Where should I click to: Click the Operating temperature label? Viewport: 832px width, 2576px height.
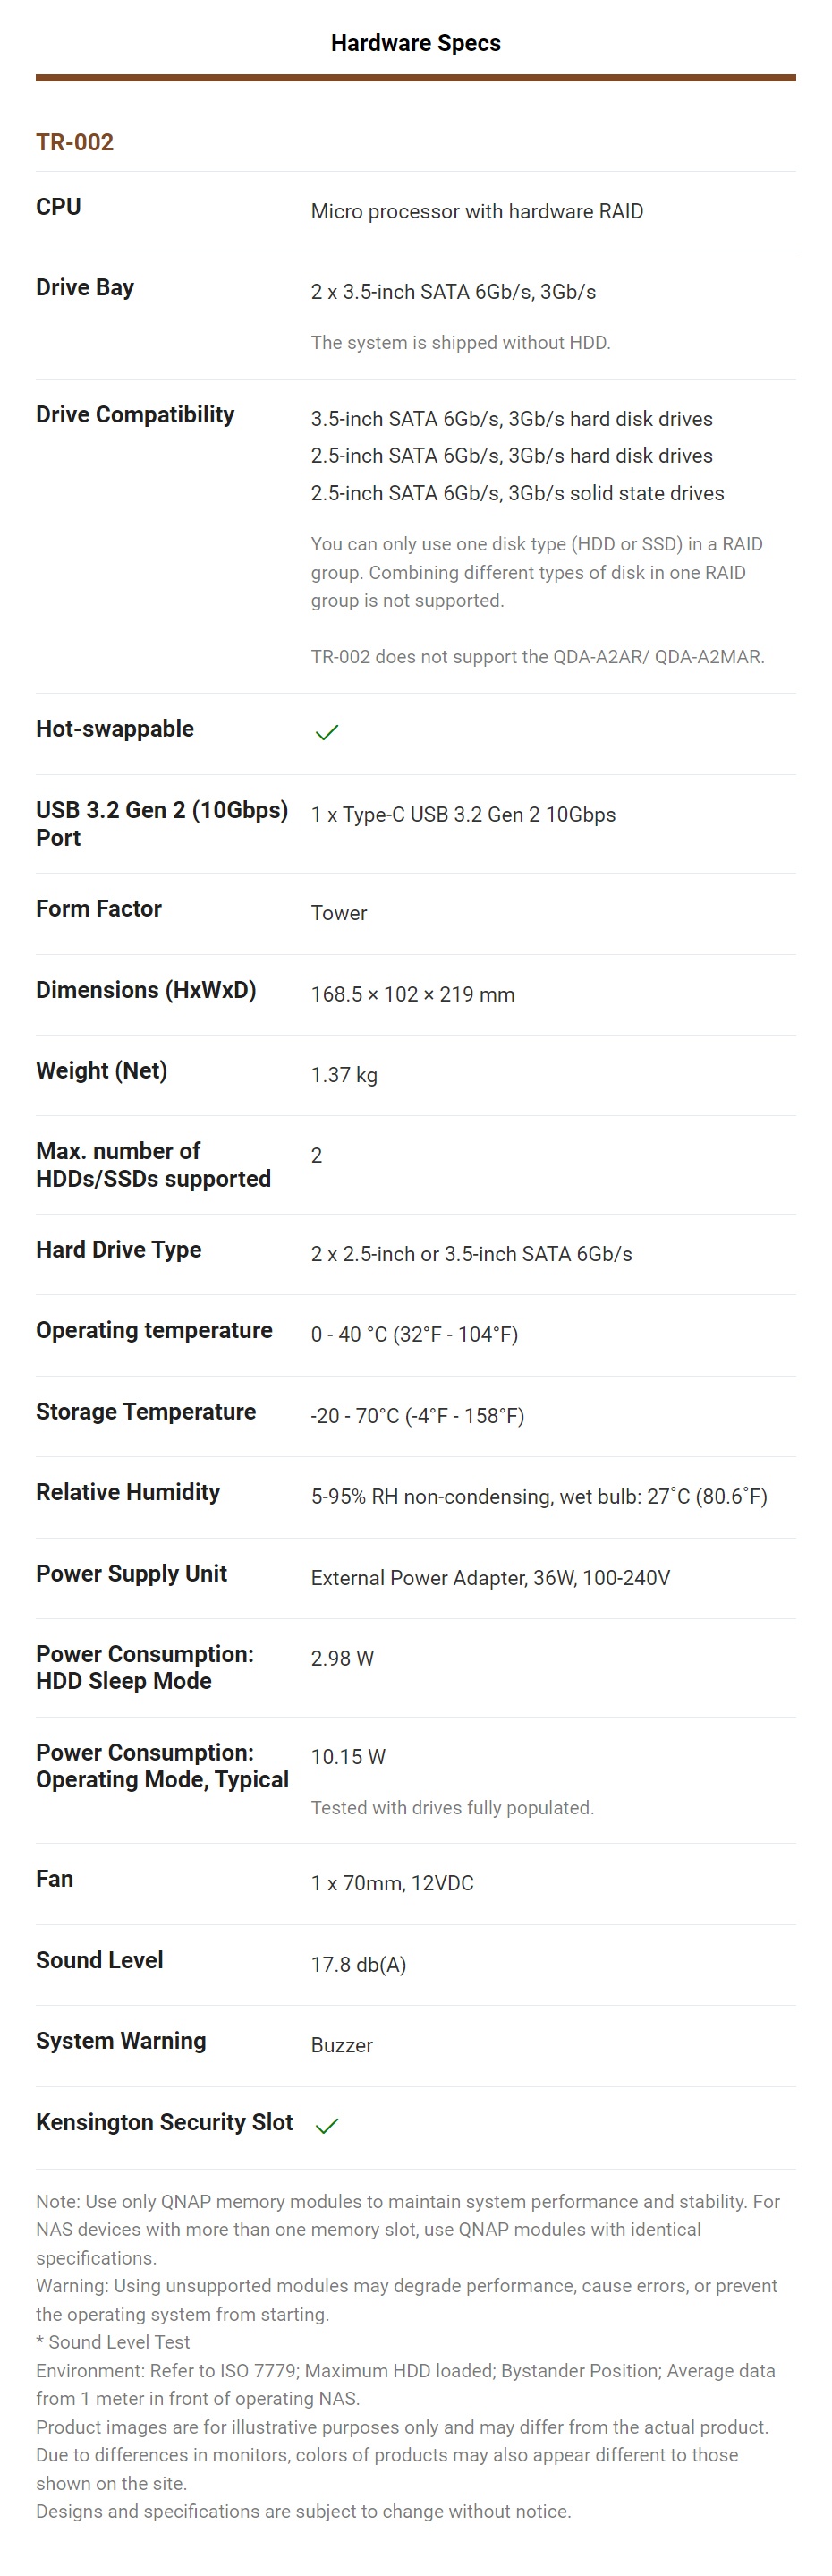(x=154, y=1331)
